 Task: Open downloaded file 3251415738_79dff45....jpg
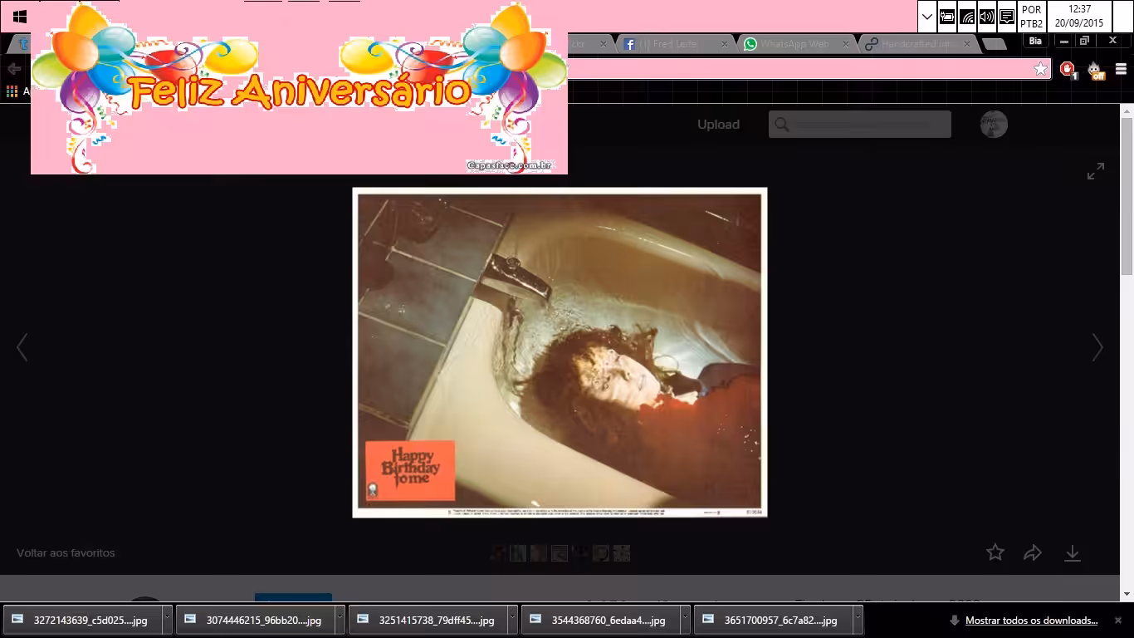pos(427,621)
